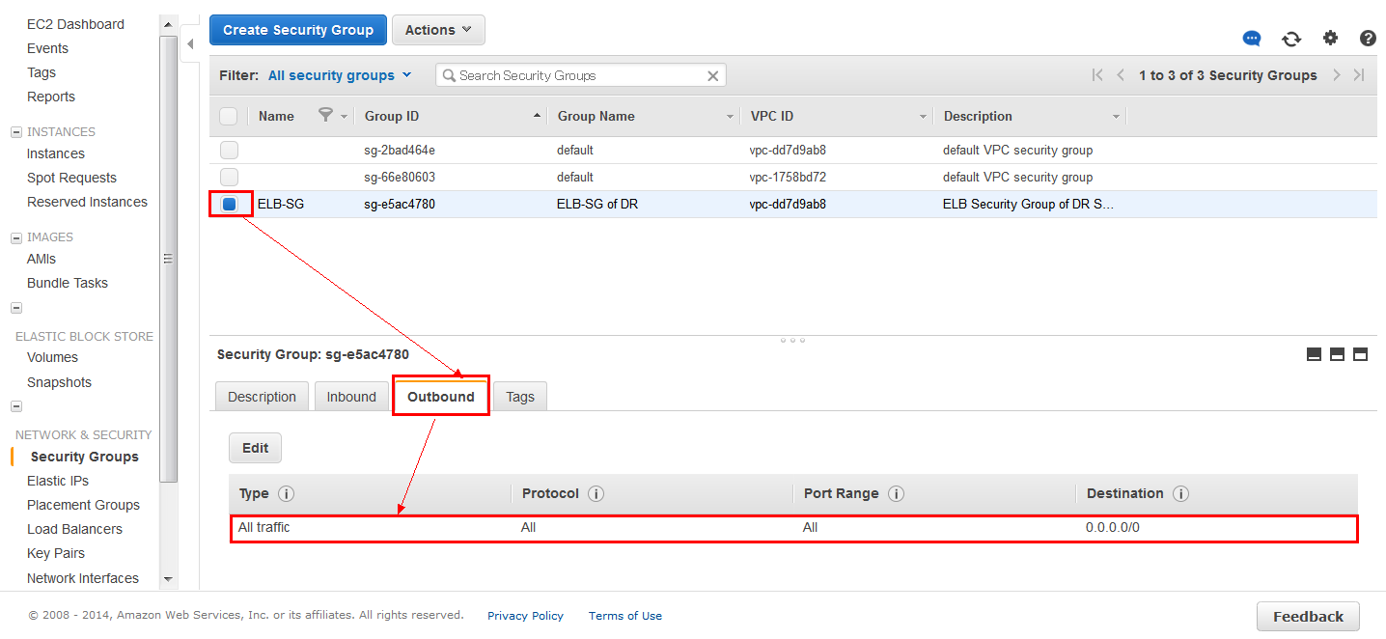The image size is (1386, 639).
Task: Click the Create Security Group button
Action: click(297, 30)
